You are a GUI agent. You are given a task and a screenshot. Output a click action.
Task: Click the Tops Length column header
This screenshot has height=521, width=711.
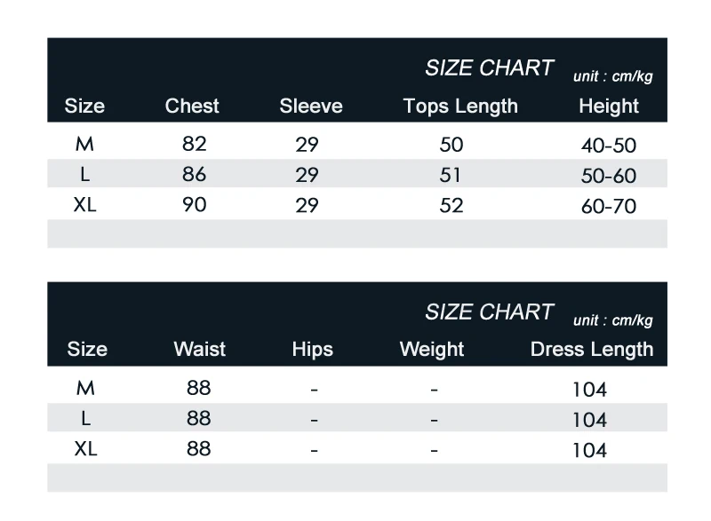(460, 107)
